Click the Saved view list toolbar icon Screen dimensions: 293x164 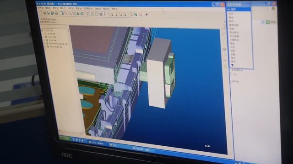(82, 14)
